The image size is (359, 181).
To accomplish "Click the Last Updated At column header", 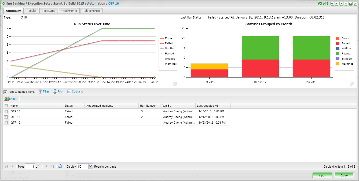I will click(x=207, y=106).
